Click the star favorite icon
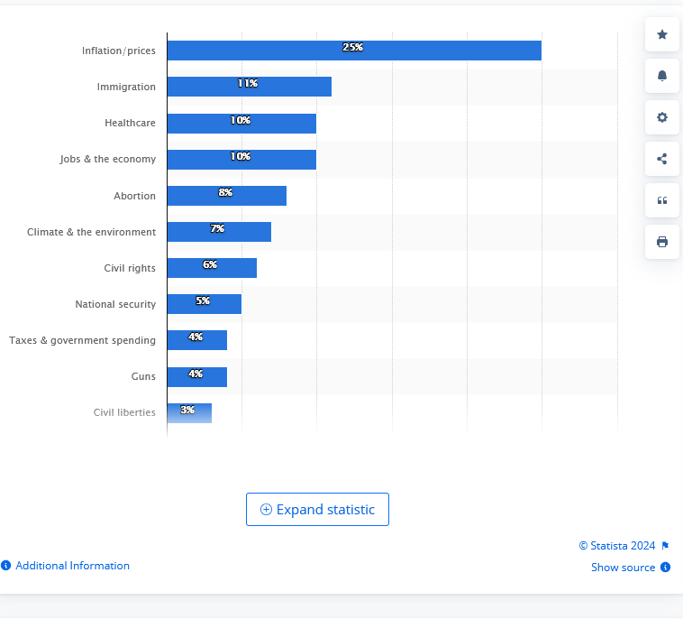 tap(662, 34)
